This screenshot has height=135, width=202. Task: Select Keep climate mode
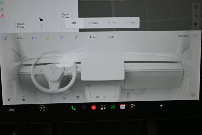tap(93, 23)
